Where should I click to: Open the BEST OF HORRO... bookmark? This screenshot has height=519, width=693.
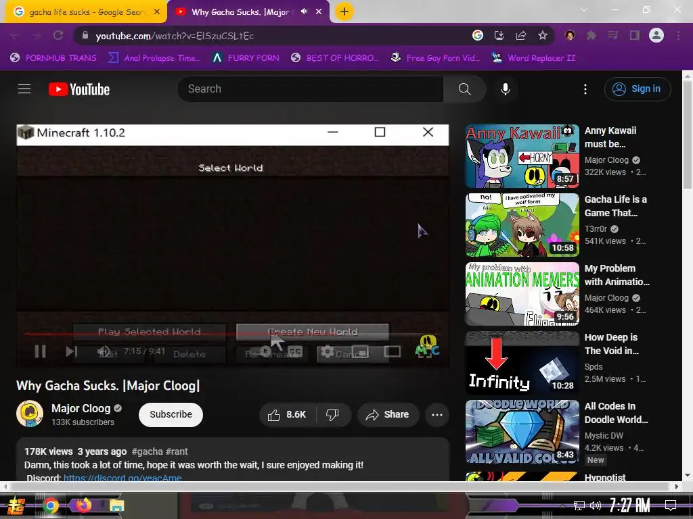click(x=336, y=58)
